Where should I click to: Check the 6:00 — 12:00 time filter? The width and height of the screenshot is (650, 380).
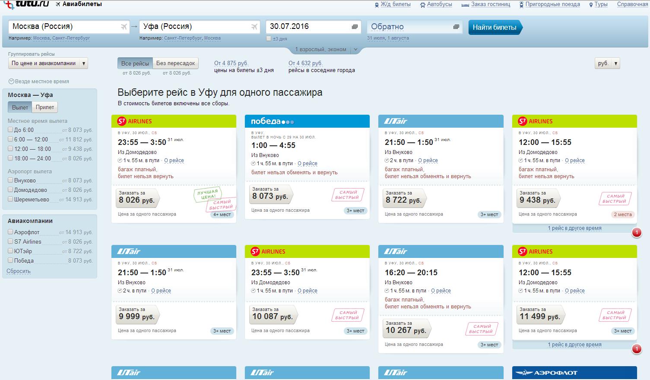click(x=10, y=139)
